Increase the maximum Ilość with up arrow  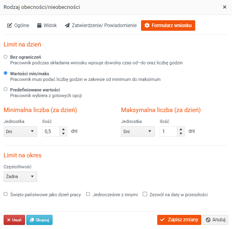click(181, 129)
